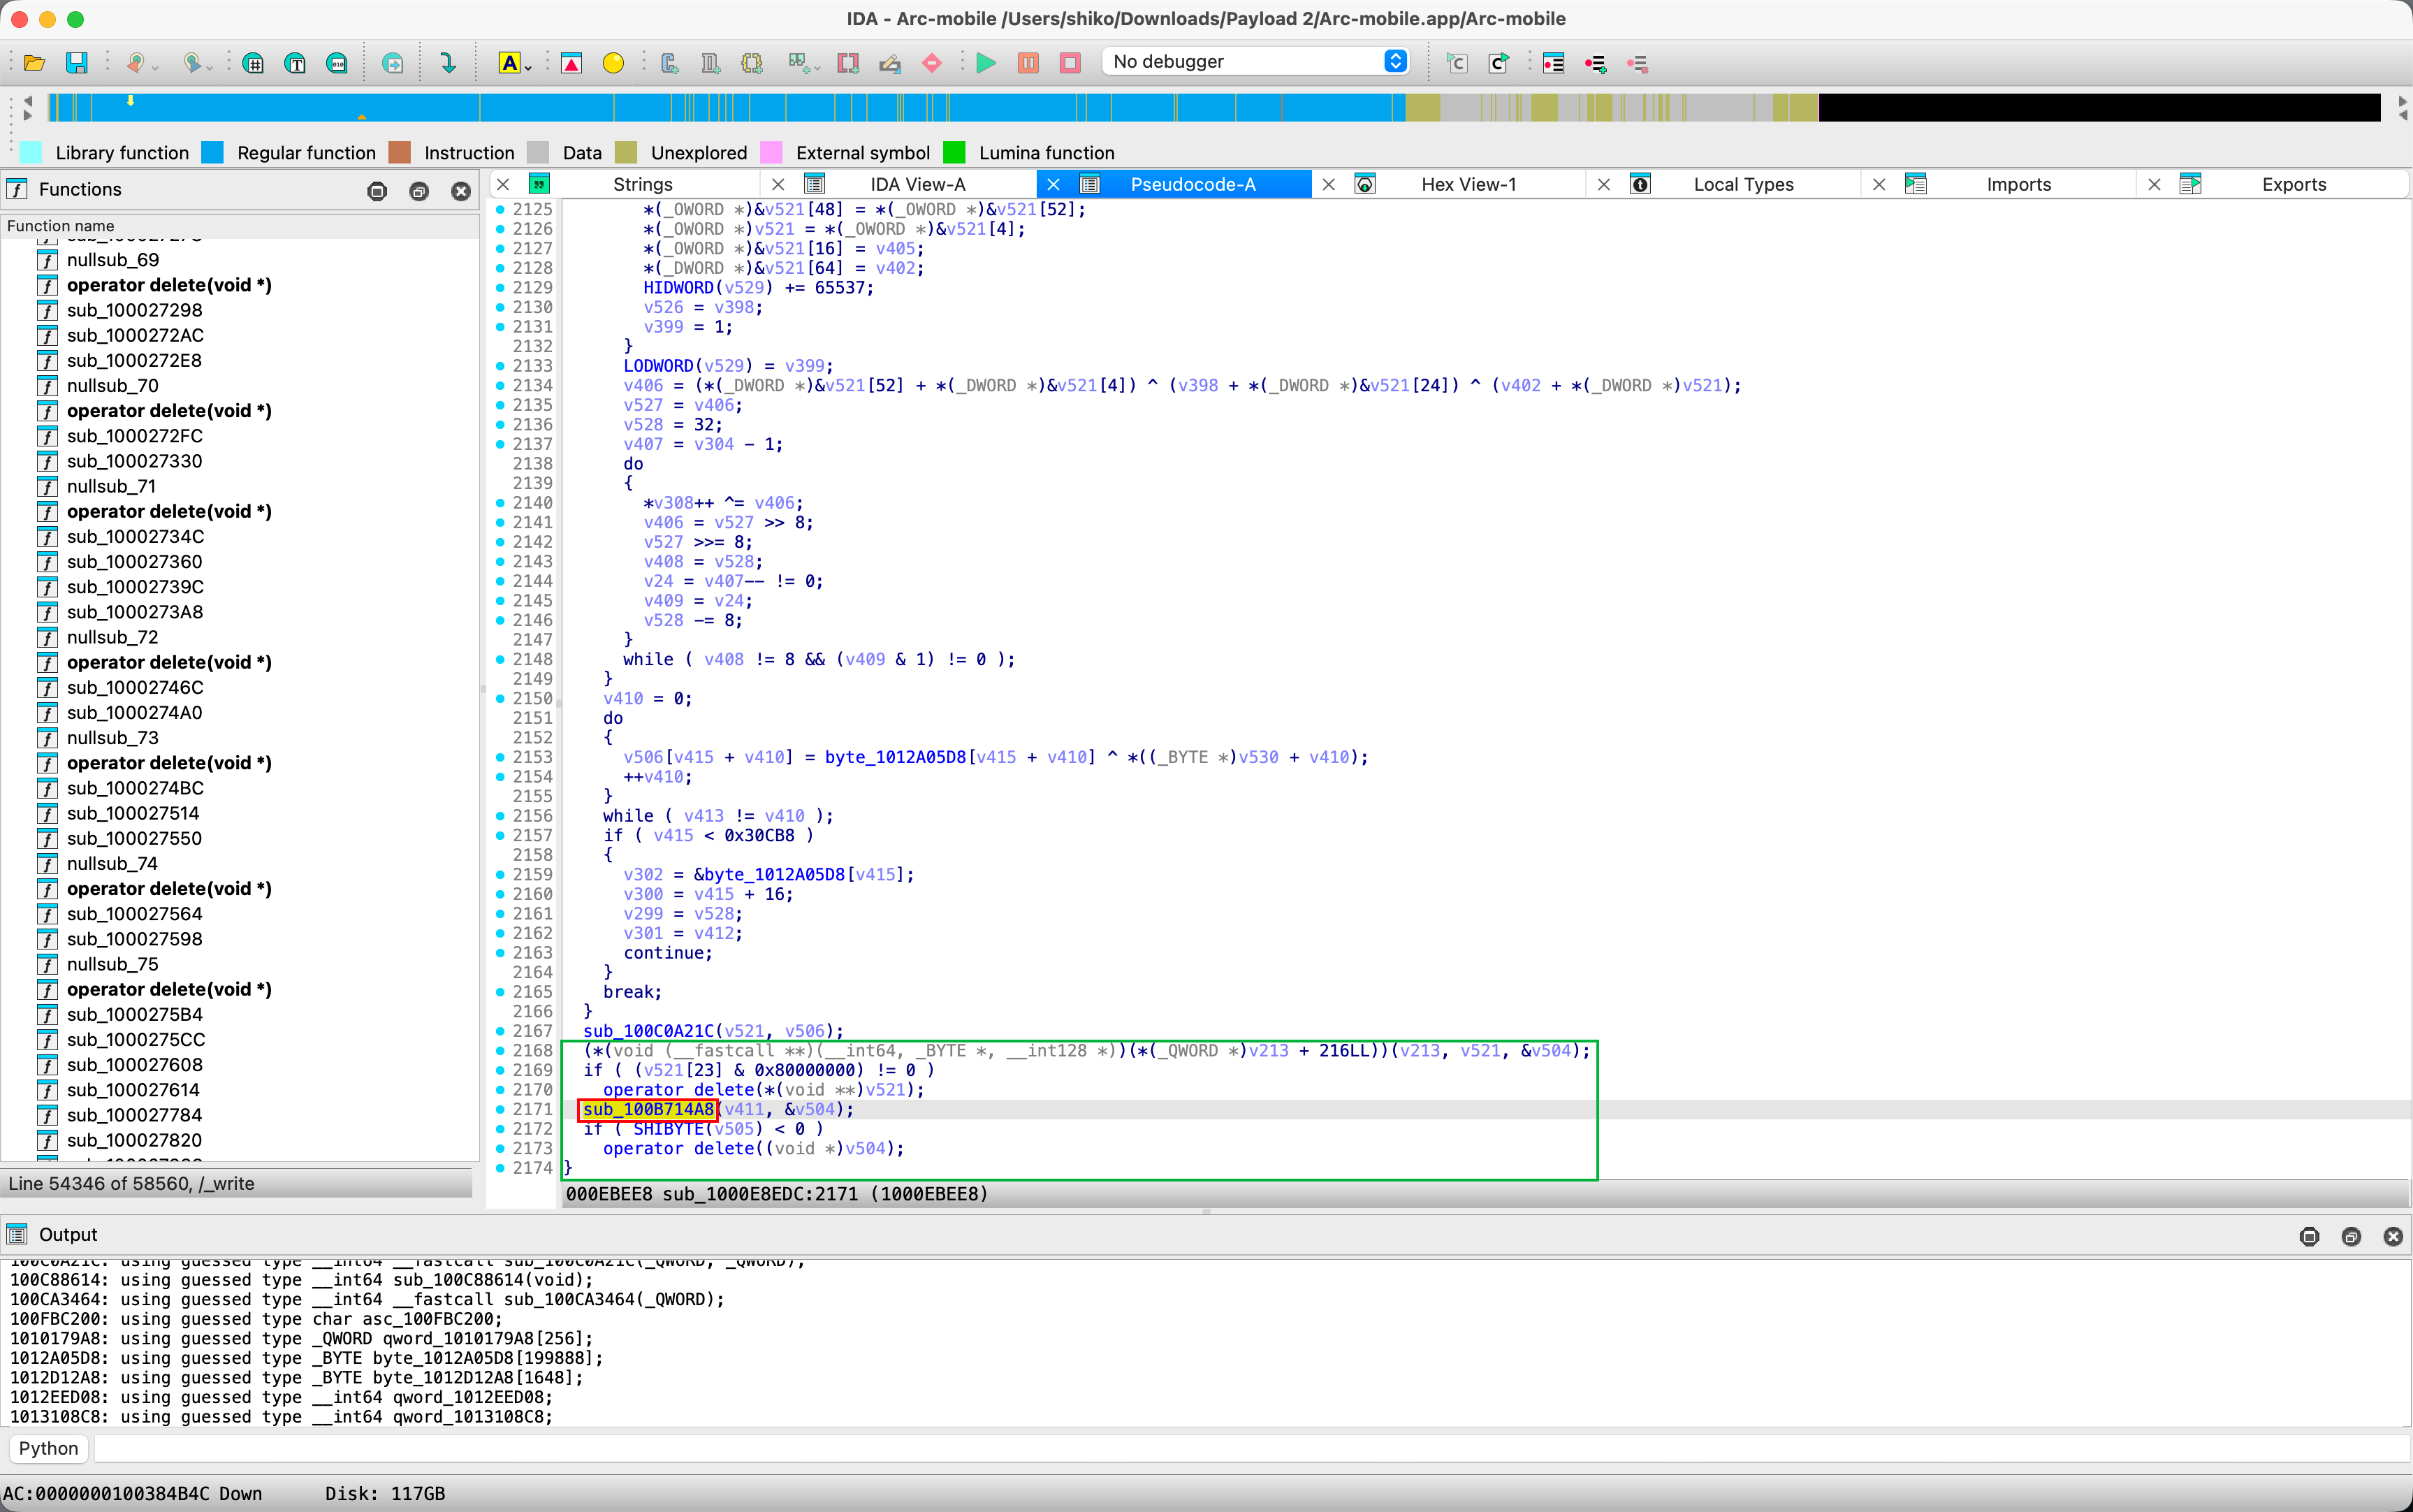Viewport: 2413px width, 1512px height.
Task: Open the No debugger dropdown
Action: click(x=1255, y=61)
